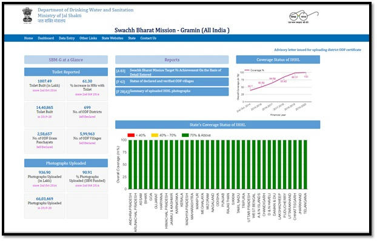Viewport: 377px width, 241px height.
Task: Open report A 03 Target Vs Achievement
Action: 172,72
